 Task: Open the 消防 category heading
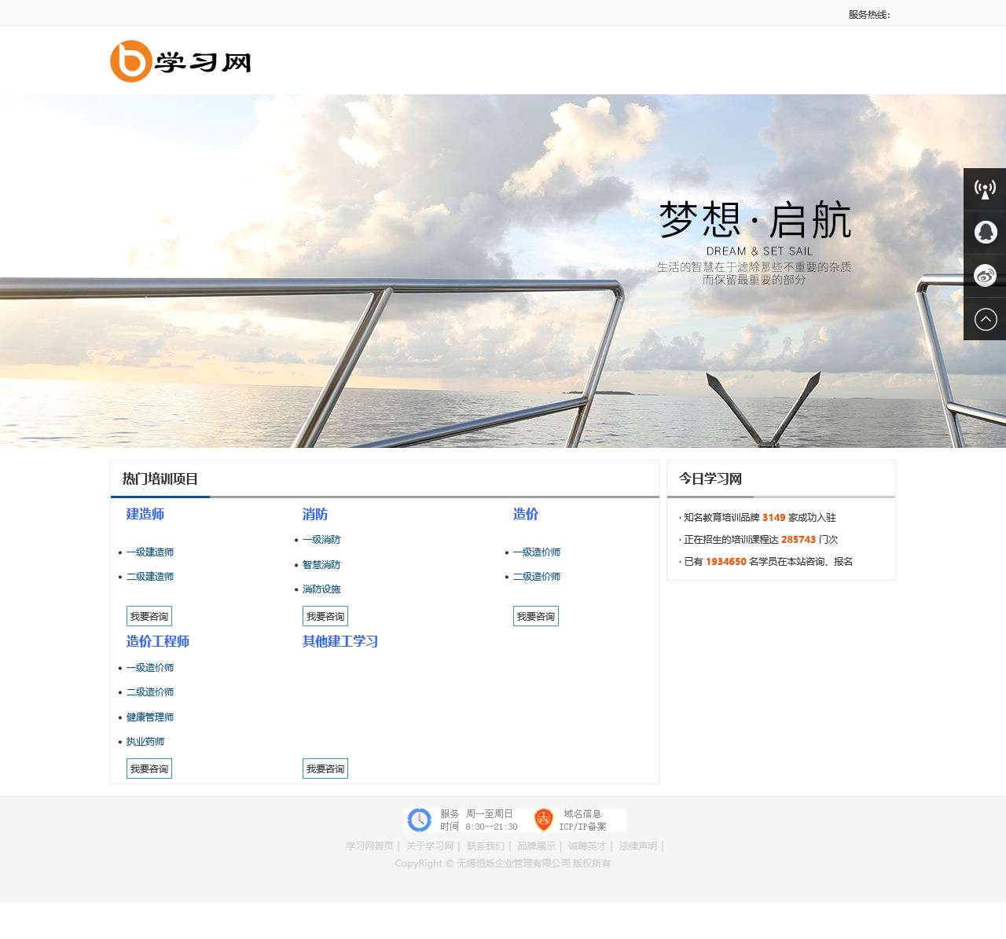315,514
